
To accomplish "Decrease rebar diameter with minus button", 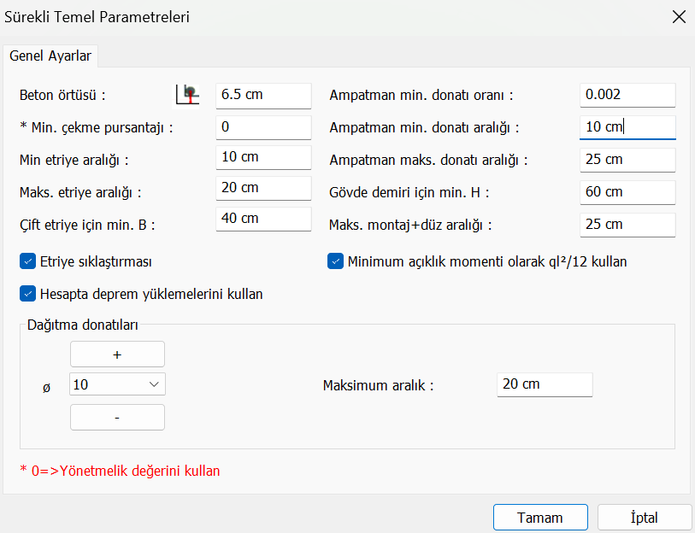I will [x=117, y=417].
